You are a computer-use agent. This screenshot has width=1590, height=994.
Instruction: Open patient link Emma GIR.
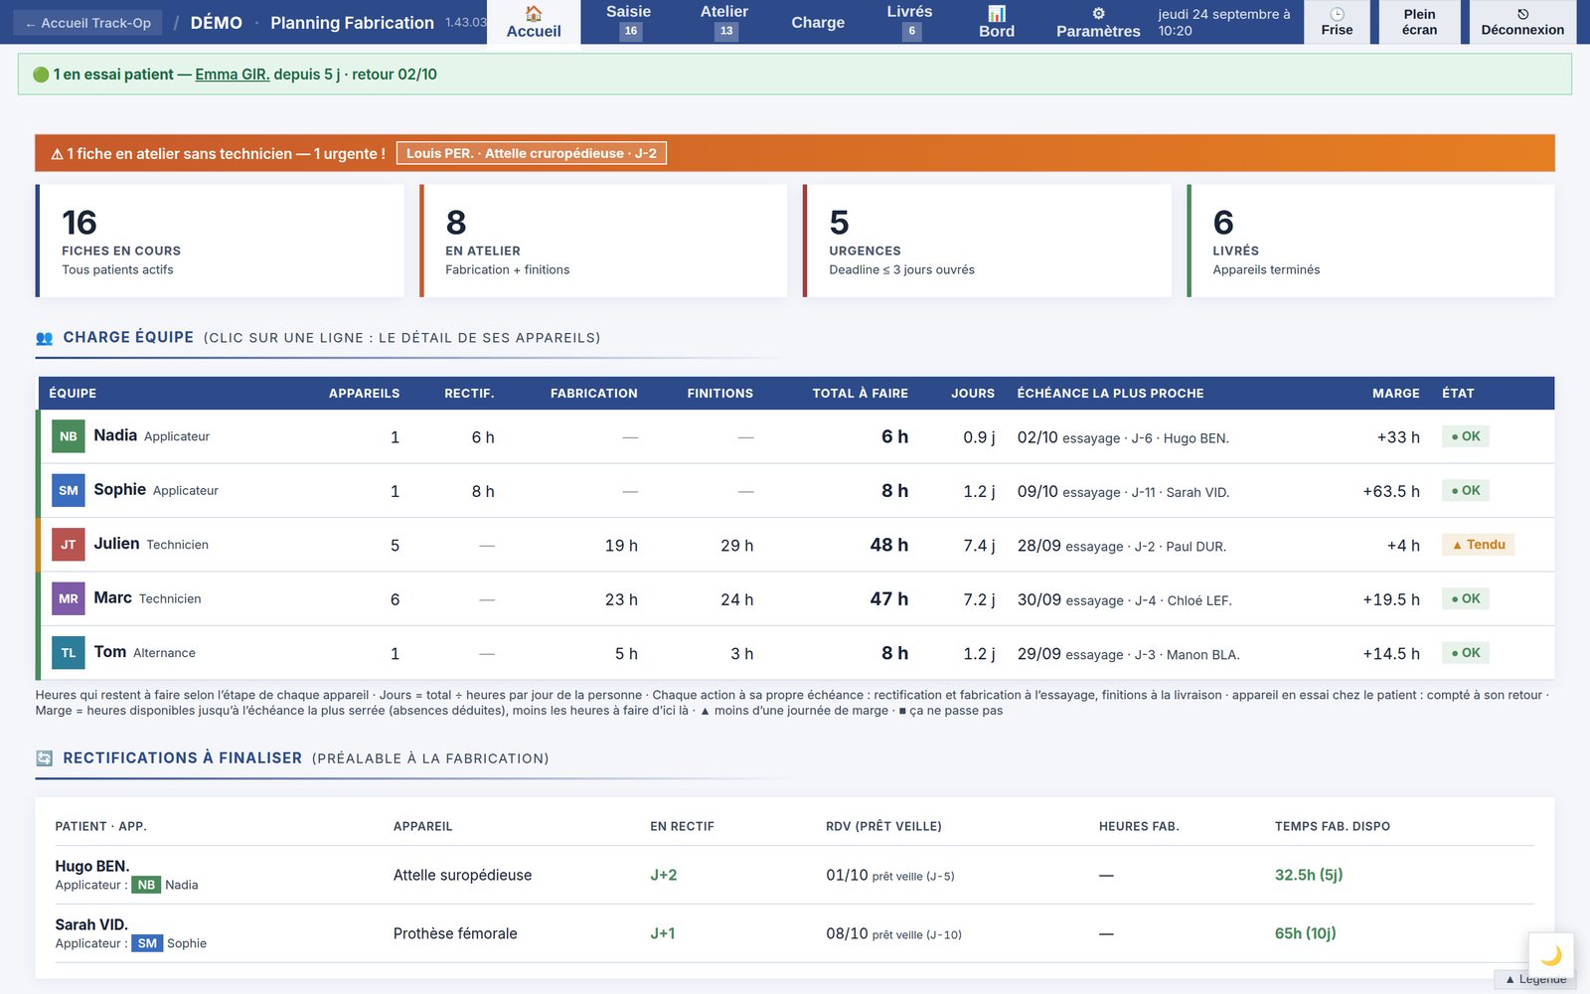pyautogui.click(x=233, y=75)
